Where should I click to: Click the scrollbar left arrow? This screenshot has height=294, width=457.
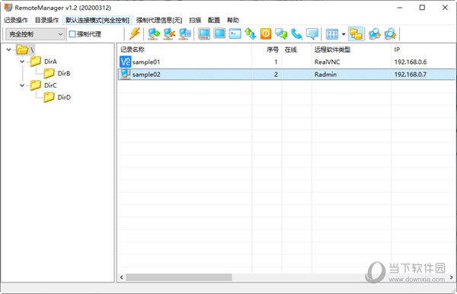pyautogui.click(x=122, y=277)
